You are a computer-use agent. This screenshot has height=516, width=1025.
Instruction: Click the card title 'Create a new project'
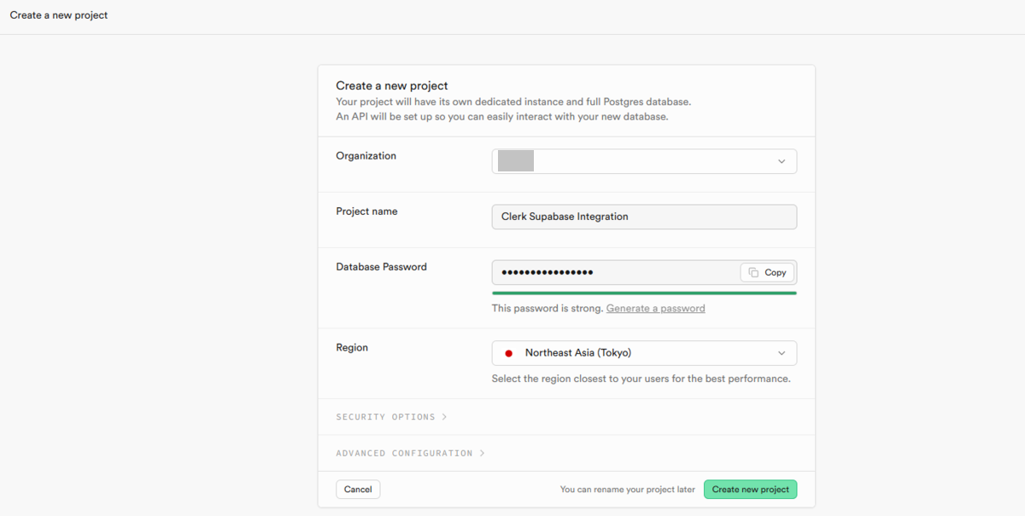pyautogui.click(x=392, y=85)
